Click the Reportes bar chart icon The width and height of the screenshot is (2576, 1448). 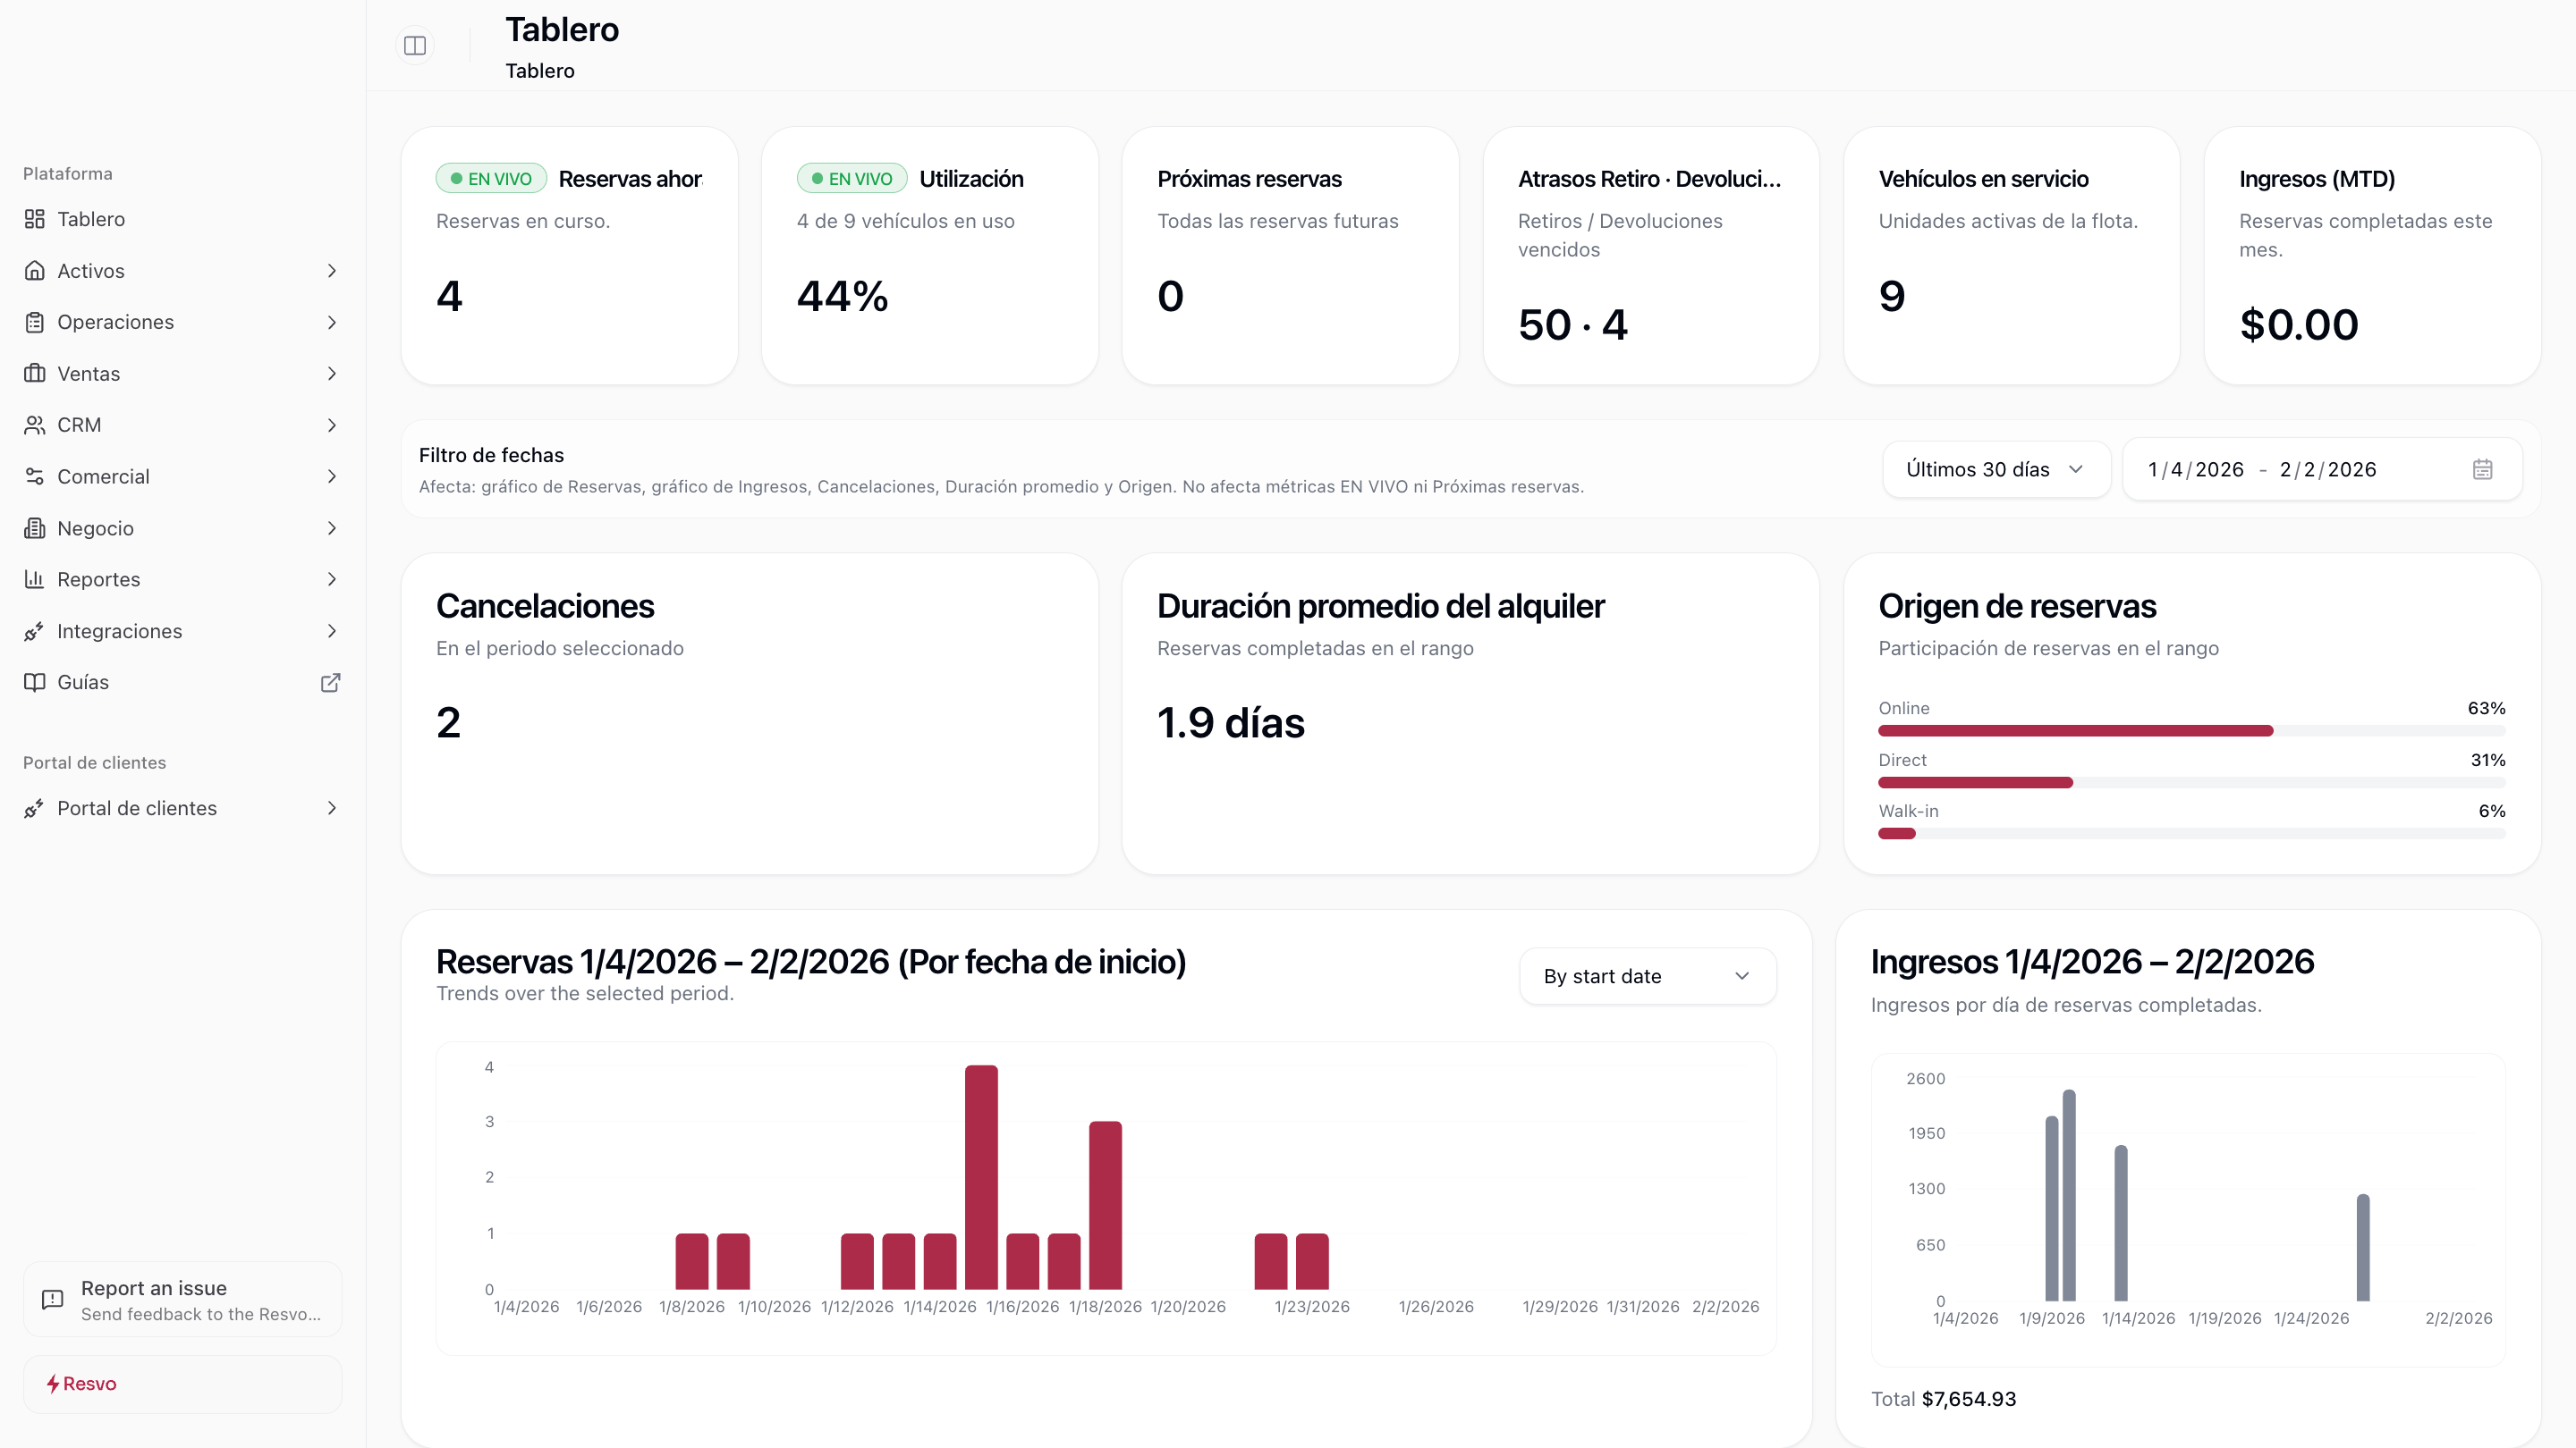tap(34, 579)
